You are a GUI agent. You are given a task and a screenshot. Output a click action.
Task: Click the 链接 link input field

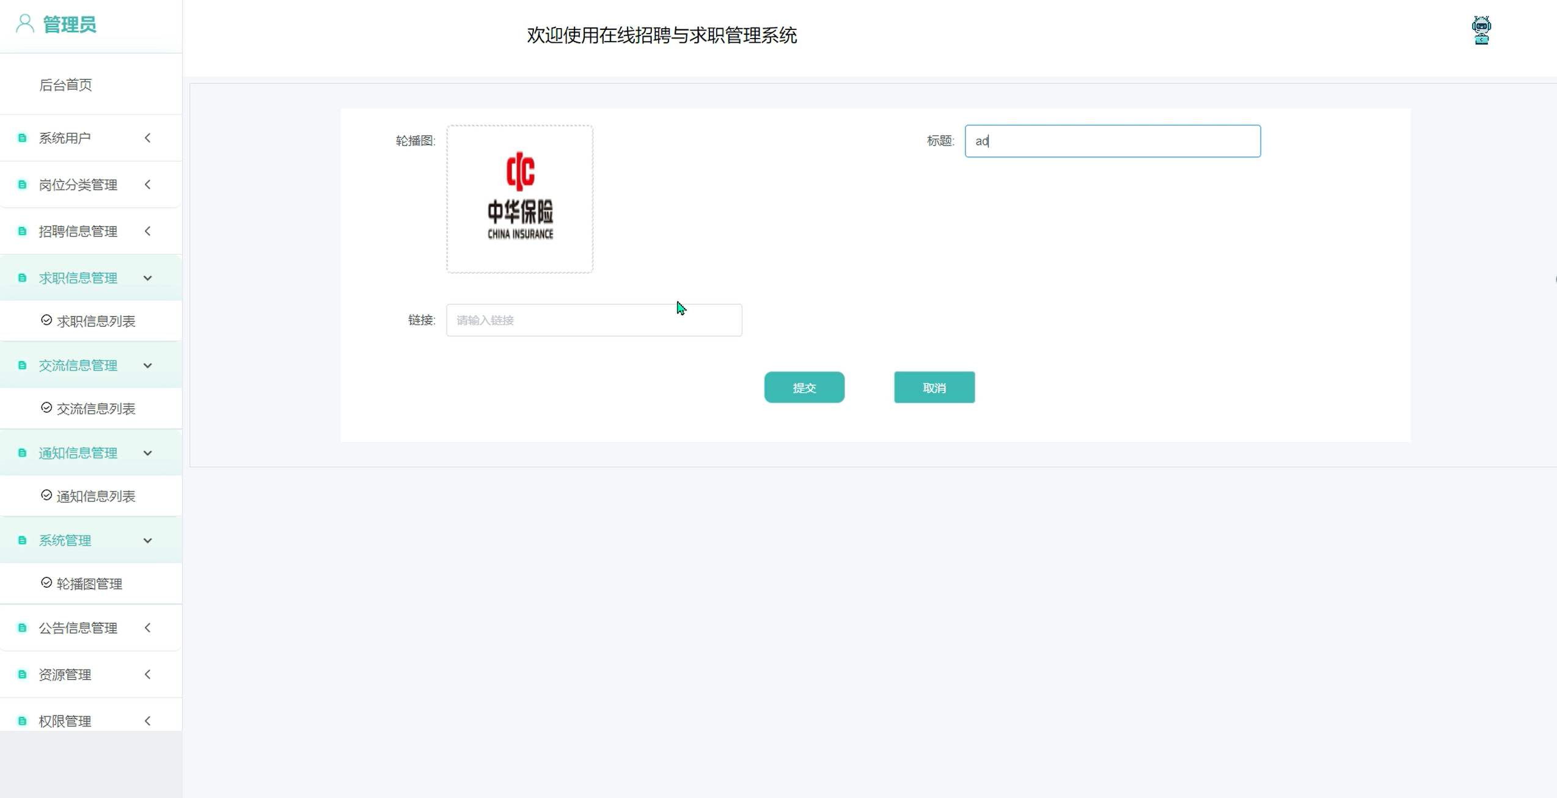click(593, 320)
